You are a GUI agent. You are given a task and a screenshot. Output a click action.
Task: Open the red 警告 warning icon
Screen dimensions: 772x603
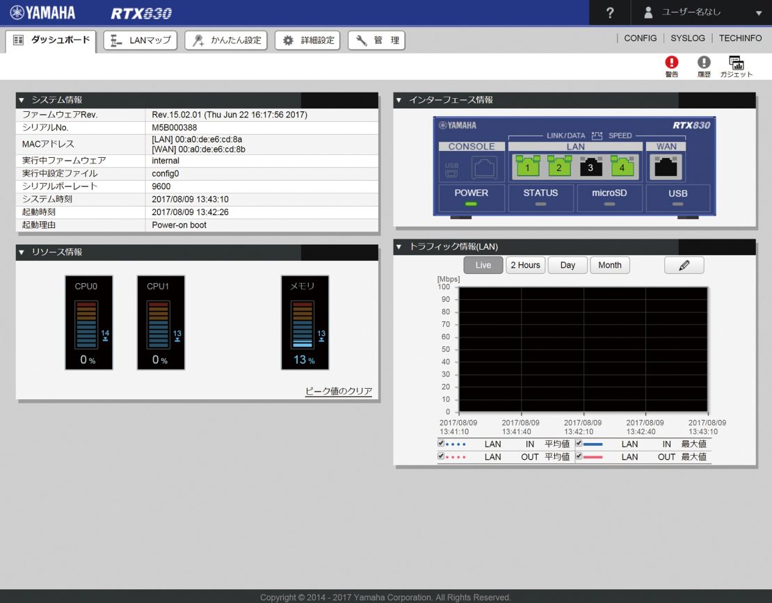(x=671, y=63)
